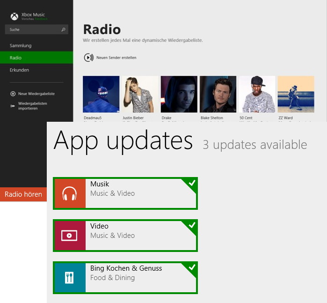
Task: Open Sammlung in the sidebar
Action: pos(36,45)
